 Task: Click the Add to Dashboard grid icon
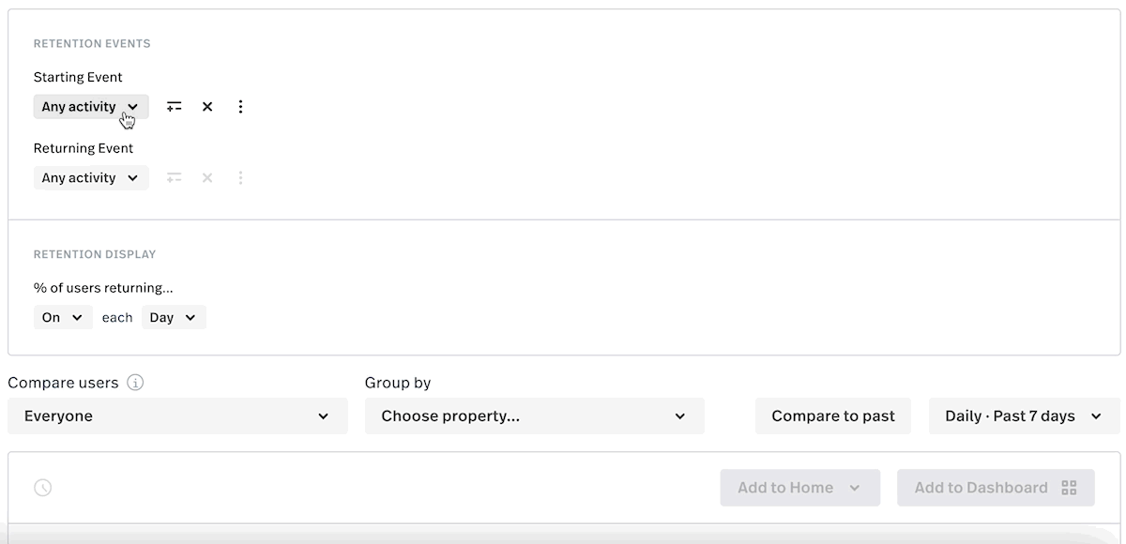click(1069, 488)
